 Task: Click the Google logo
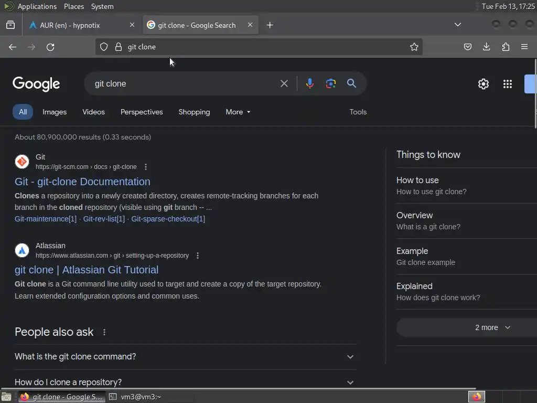click(x=36, y=84)
